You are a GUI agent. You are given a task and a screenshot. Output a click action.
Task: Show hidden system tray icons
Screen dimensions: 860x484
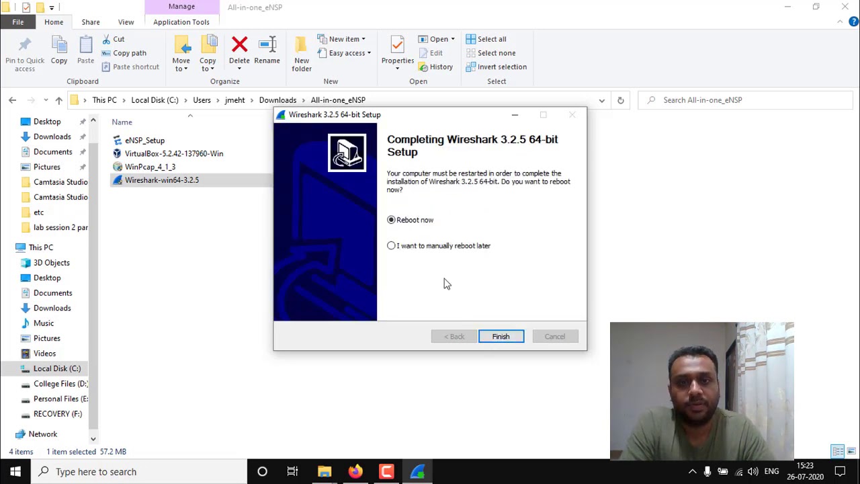point(692,472)
